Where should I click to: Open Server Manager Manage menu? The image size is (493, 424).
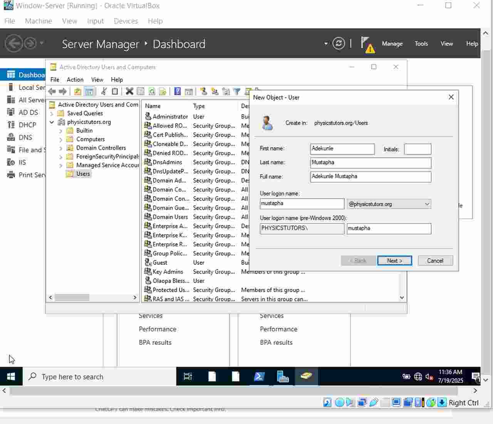pyautogui.click(x=392, y=43)
